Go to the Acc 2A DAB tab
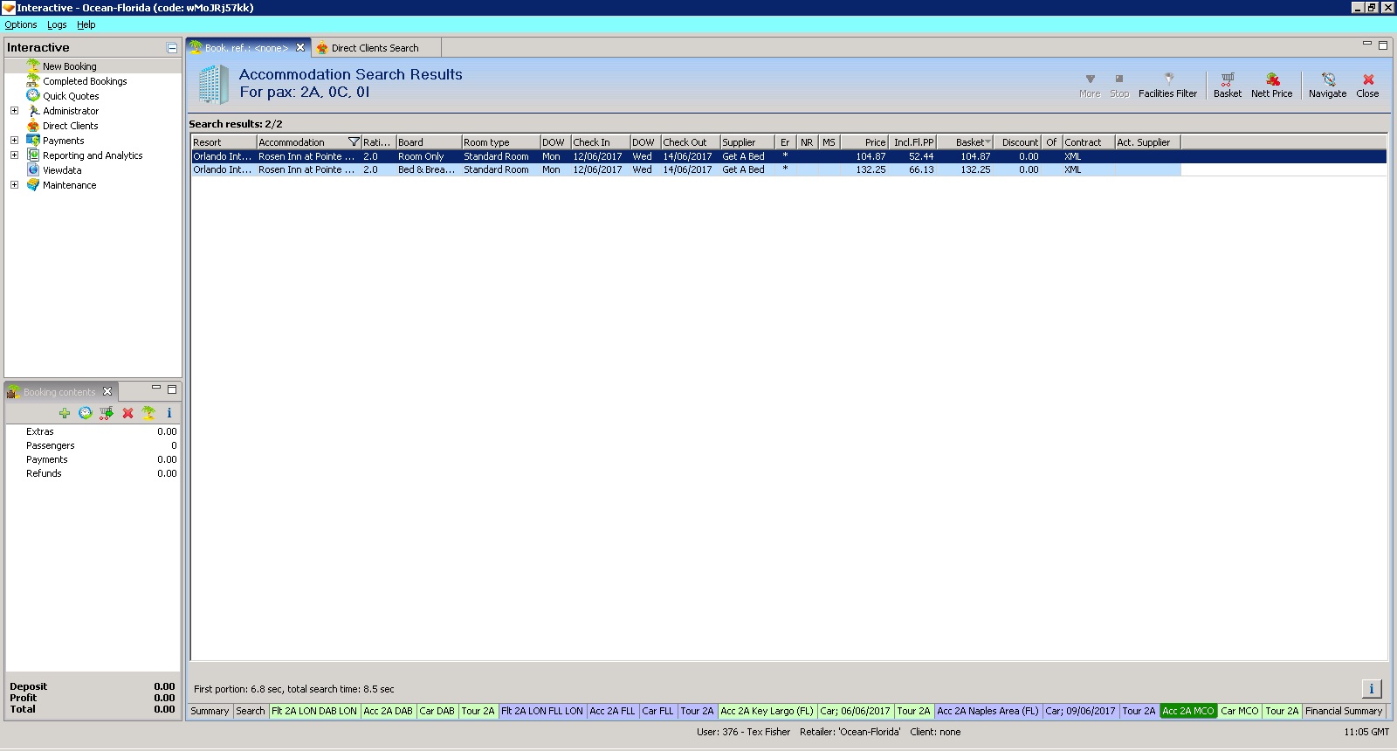The width and height of the screenshot is (1397, 751). 389,711
